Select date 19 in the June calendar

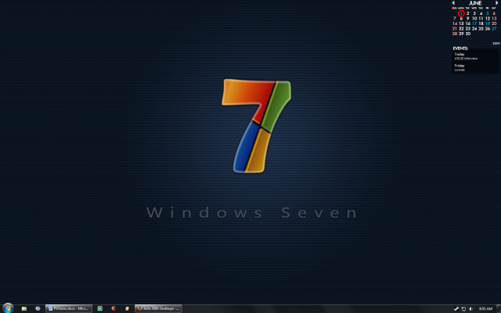click(x=488, y=23)
